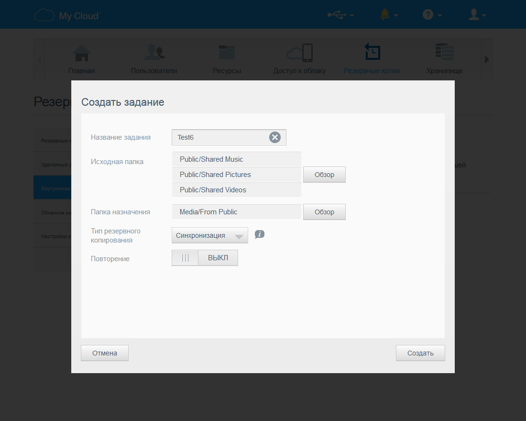
Task: Open Доступ к облаку cloud access icon
Action: (299, 53)
